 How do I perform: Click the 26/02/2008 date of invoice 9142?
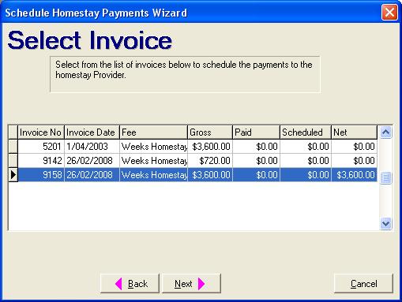click(92, 161)
